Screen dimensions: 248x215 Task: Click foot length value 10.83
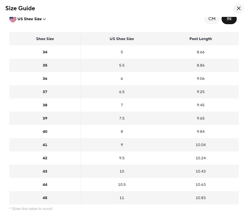(x=201, y=198)
